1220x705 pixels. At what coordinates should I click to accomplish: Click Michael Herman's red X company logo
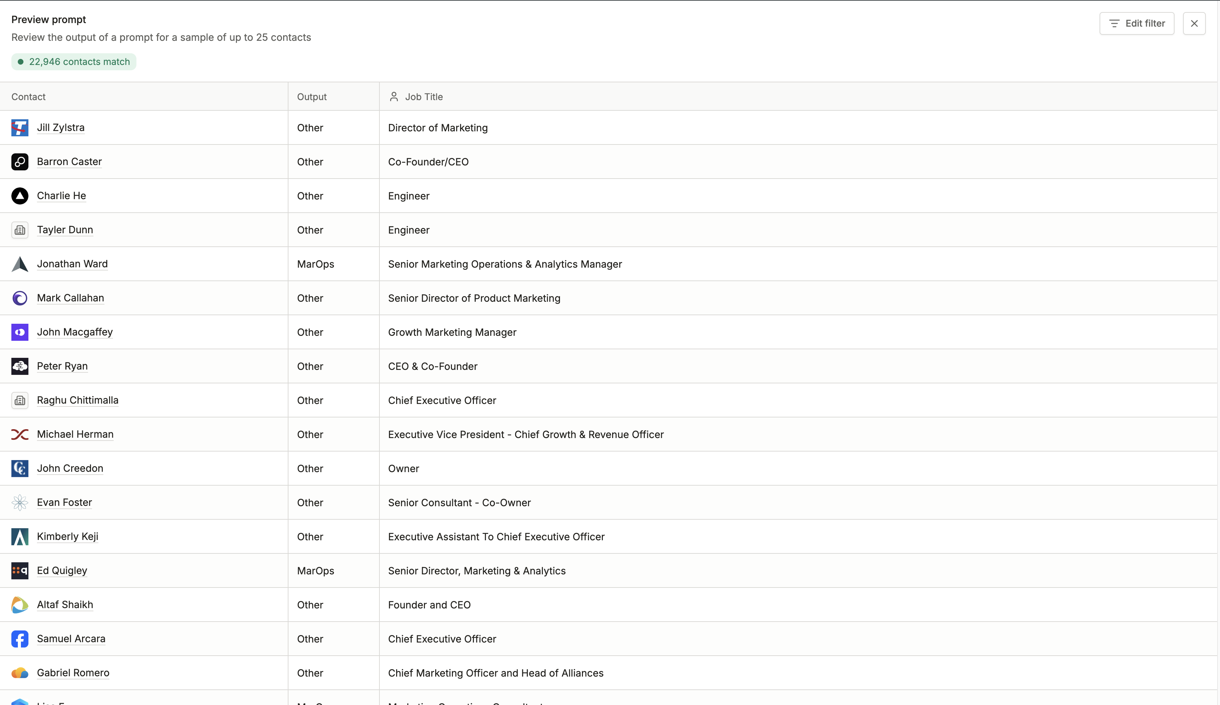20,435
